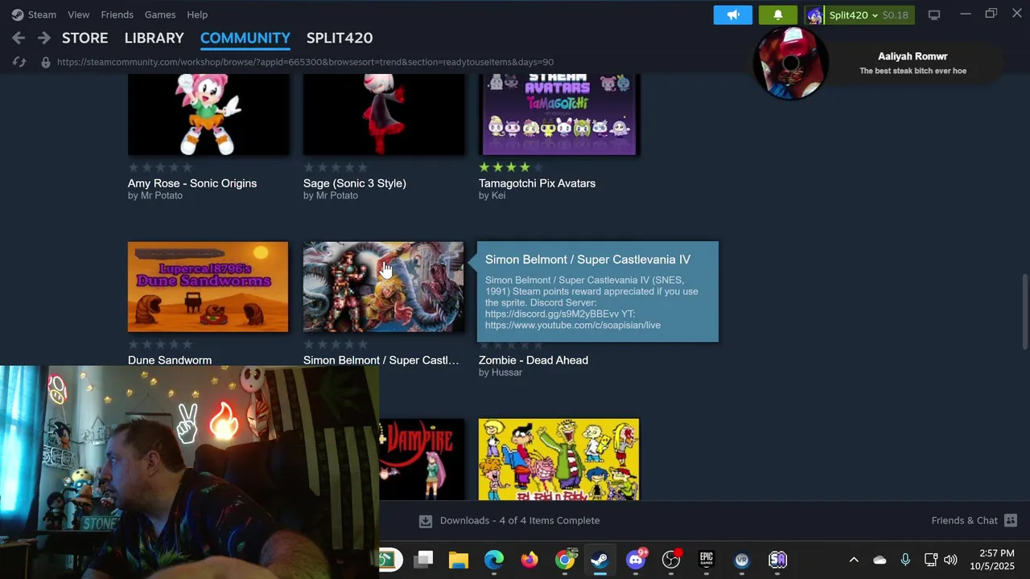Screen dimensions: 1030x579
Task: Click the Tamagotchi Steam Avatars thumbnail
Action: [x=558, y=114]
